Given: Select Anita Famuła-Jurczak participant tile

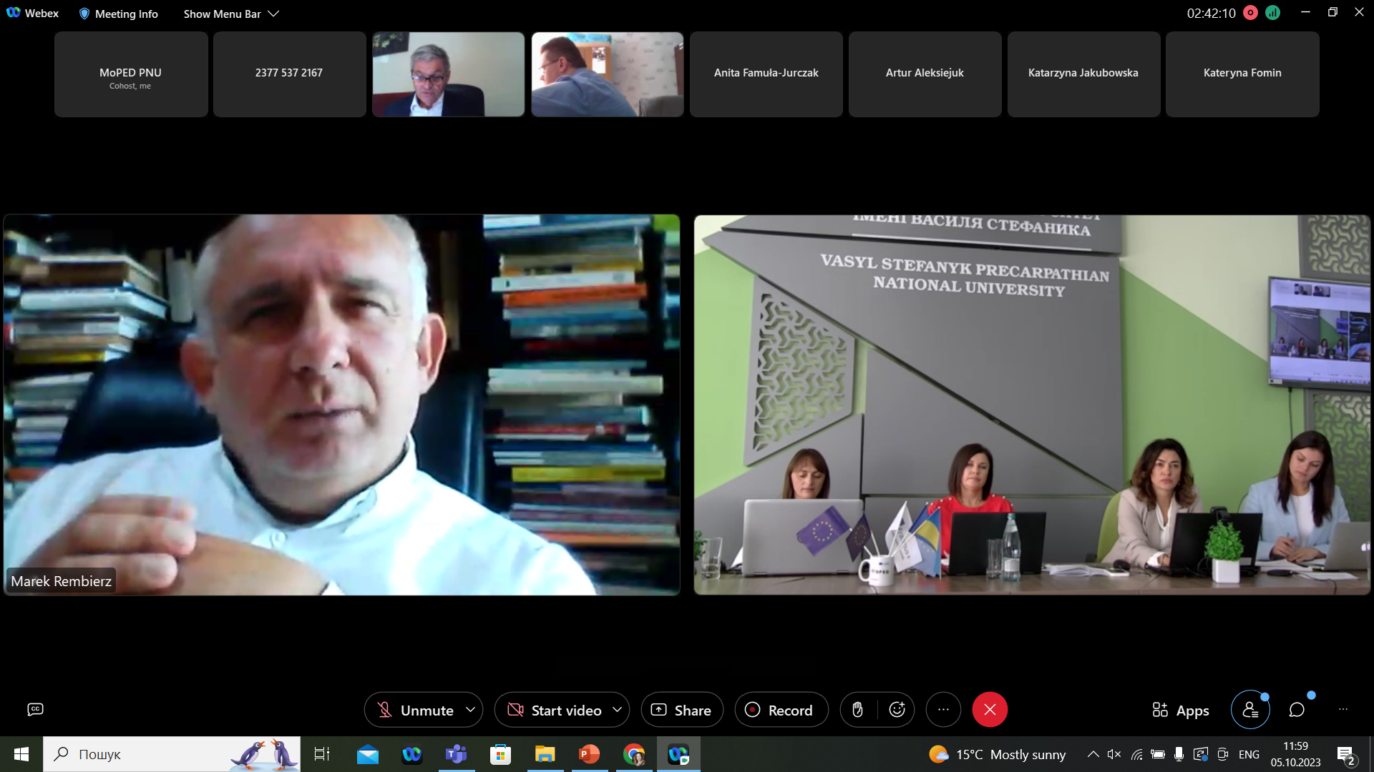Looking at the screenshot, I should [x=766, y=74].
